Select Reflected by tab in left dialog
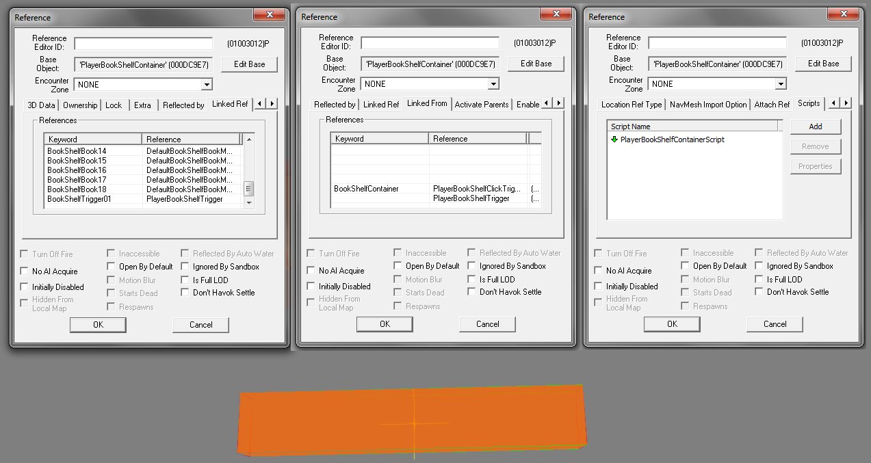The height and width of the screenshot is (463, 871). [183, 105]
